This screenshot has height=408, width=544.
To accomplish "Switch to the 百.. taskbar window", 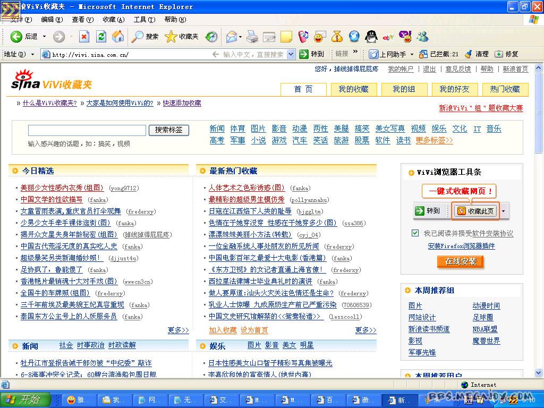I will [x=327, y=400].
